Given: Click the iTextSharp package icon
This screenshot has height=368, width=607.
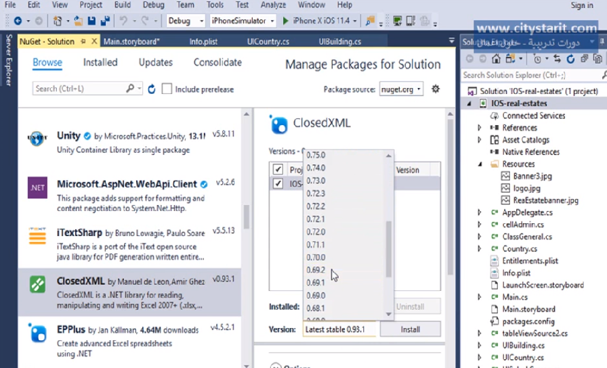Looking at the screenshot, I should (37, 236).
